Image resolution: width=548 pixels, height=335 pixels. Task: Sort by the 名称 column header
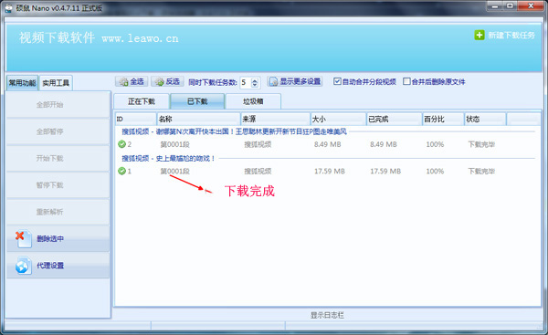pos(198,119)
